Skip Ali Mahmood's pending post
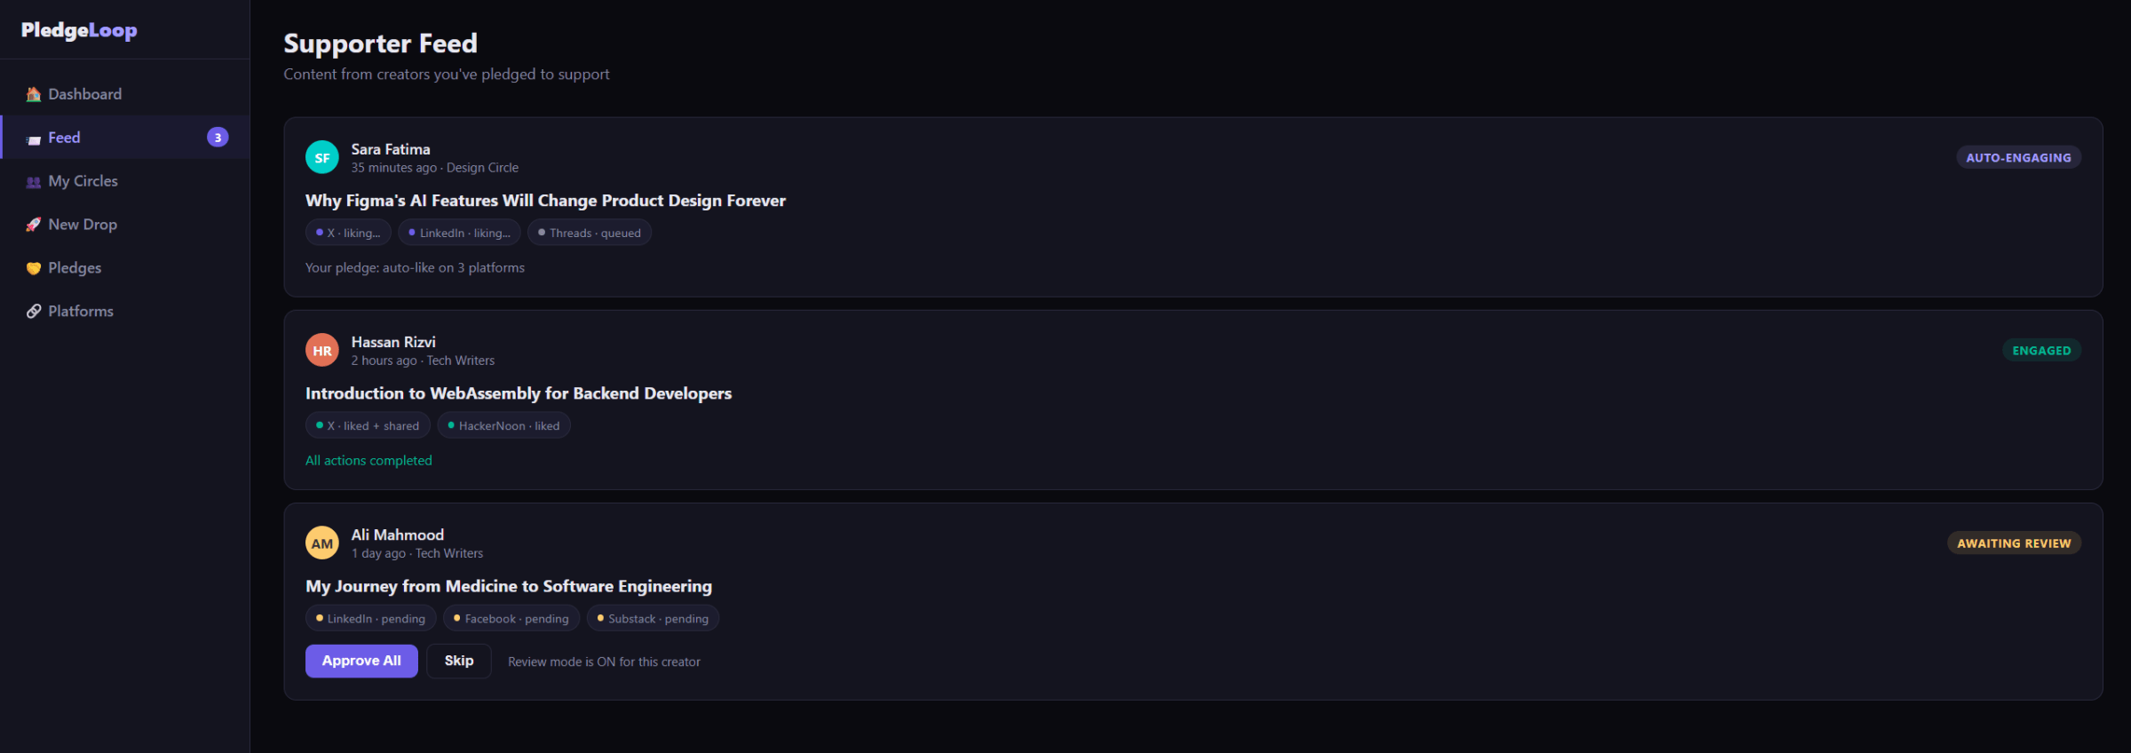This screenshot has height=753, width=2131. point(458,661)
